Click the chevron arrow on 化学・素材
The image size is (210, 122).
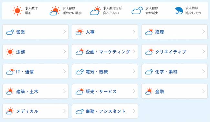click(204, 71)
